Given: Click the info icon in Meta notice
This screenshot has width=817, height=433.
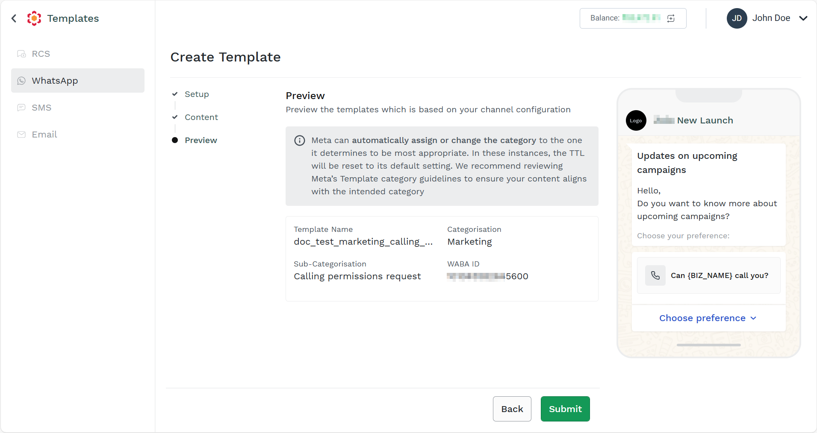Looking at the screenshot, I should point(300,140).
